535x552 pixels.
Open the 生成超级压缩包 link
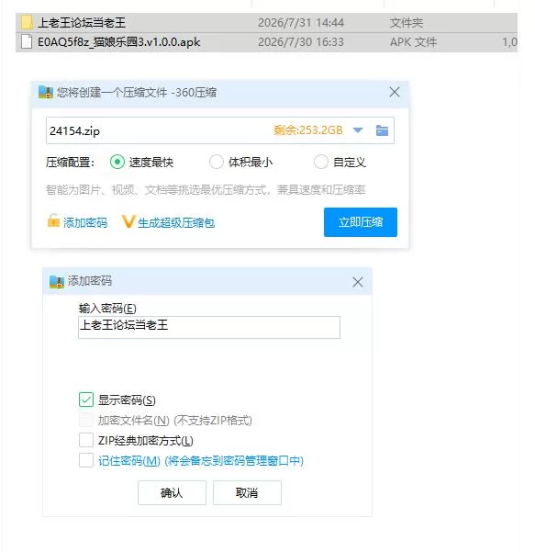pyautogui.click(x=176, y=223)
